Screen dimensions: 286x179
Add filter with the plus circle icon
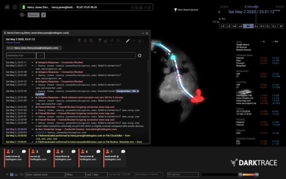(139, 56)
